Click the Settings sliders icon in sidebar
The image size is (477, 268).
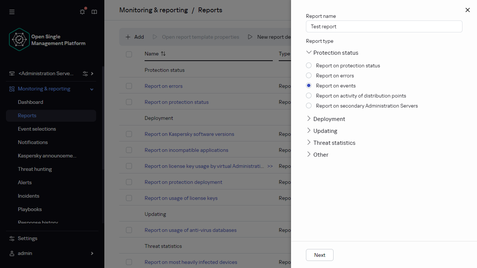[12, 238]
